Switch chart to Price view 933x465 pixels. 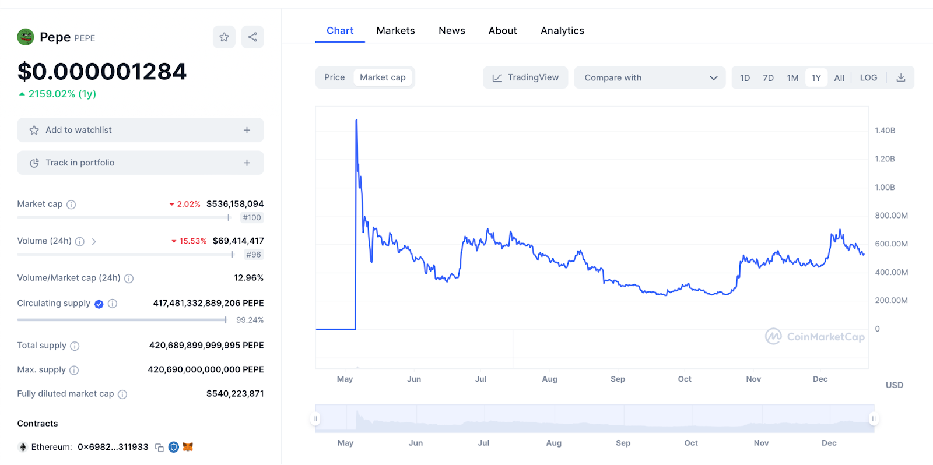coord(335,77)
